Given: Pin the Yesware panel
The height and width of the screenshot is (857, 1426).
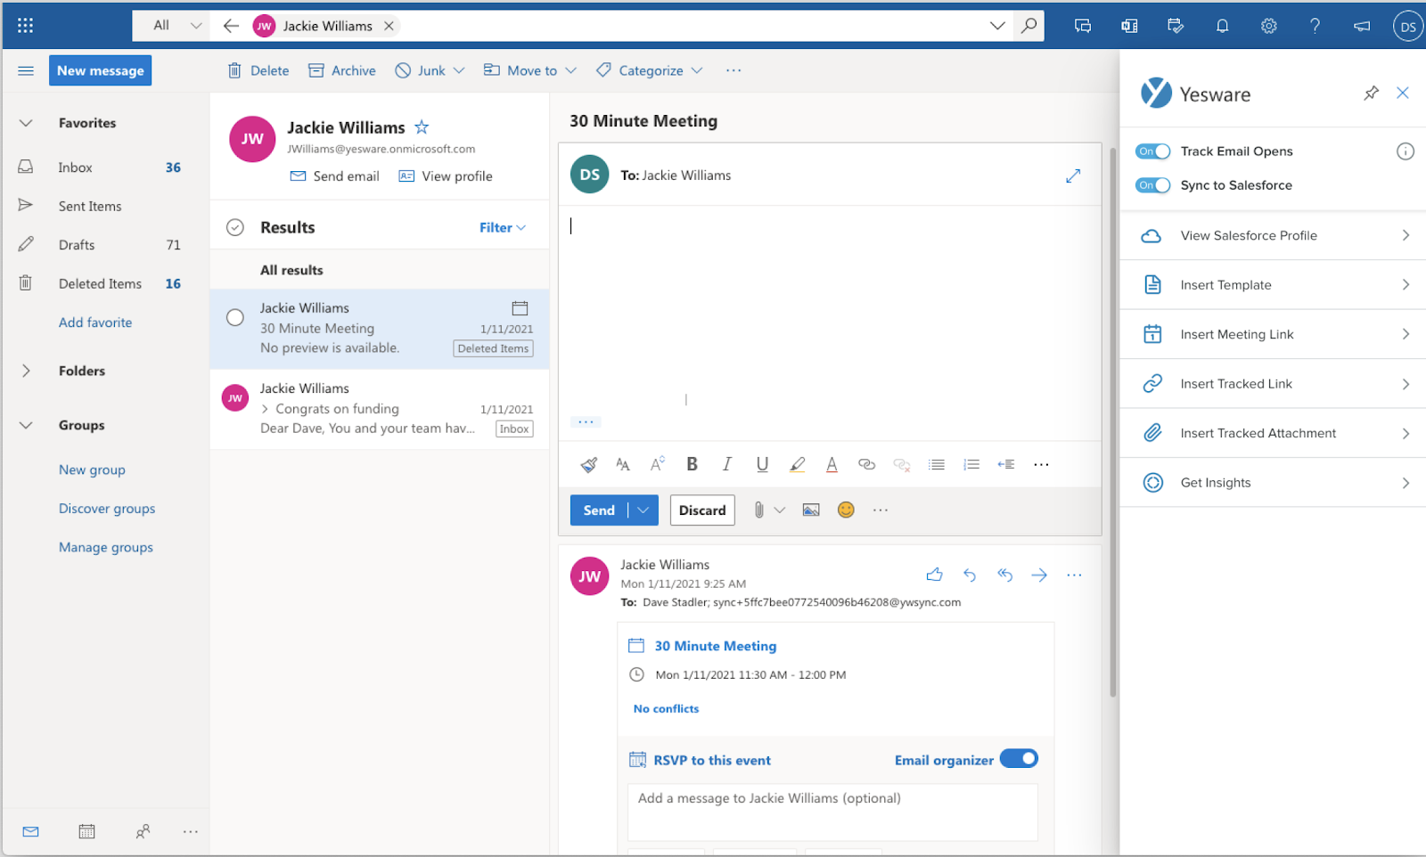Looking at the screenshot, I should [x=1371, y=94].
